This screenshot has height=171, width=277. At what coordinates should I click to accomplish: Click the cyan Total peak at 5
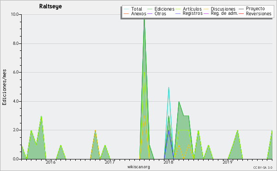click(x=169, y=88)
